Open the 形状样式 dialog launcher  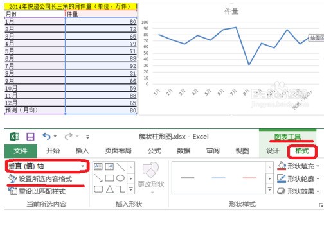click(x=321, y=205)
